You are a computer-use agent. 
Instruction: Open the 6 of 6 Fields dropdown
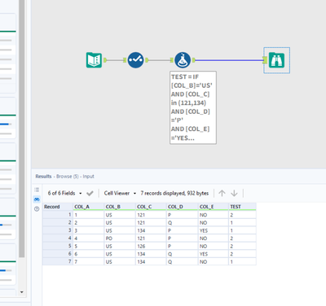(64, 193)
